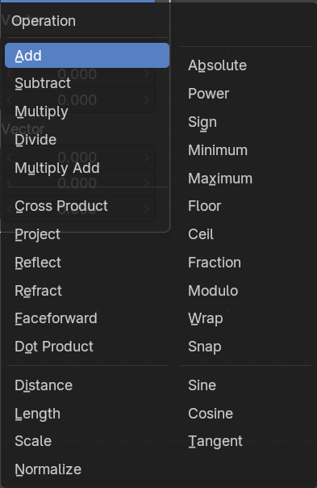Select the Wrap operation

pyautogui.click(x=245, y=318)
